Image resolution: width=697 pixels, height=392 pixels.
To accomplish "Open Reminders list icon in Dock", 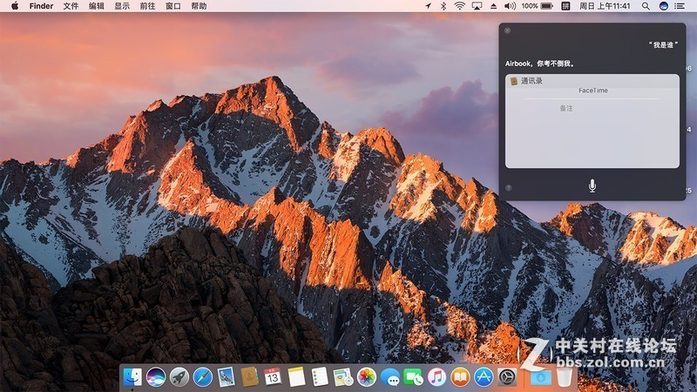I will 320,377.
